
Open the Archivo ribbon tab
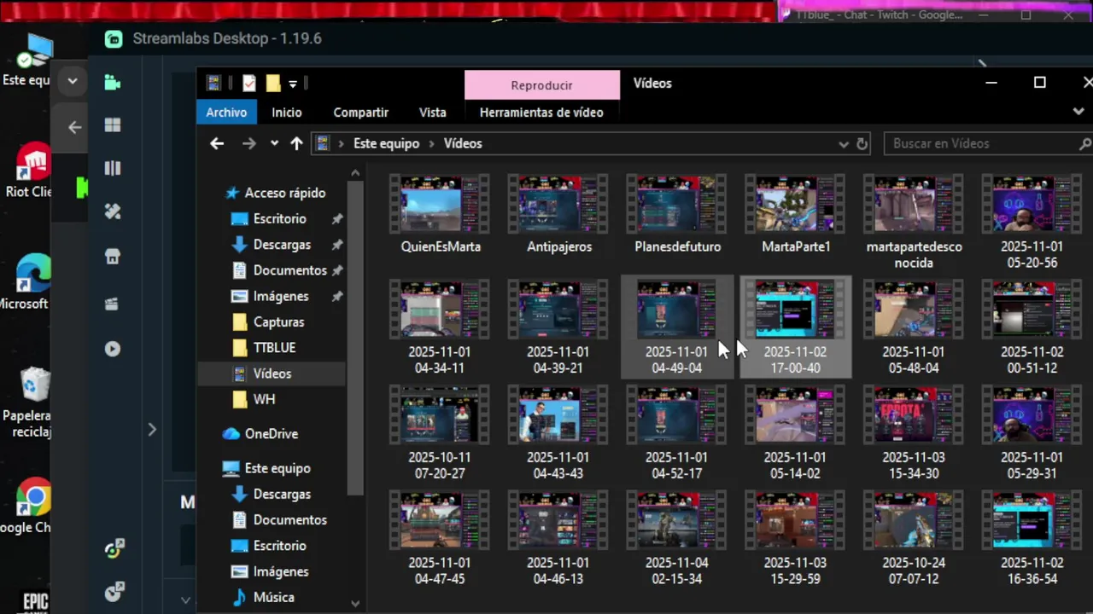(x=226, y=112)
